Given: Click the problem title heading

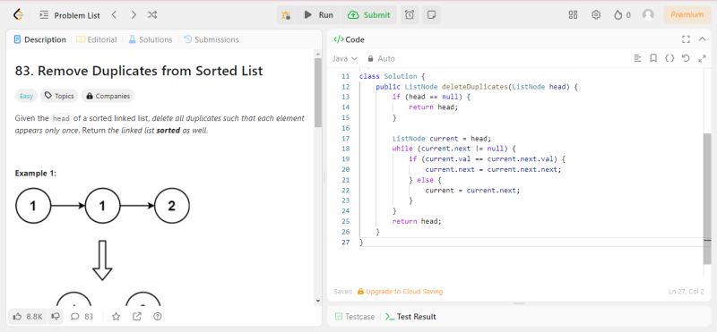Looking at the screenshot, I should (139, 72).
